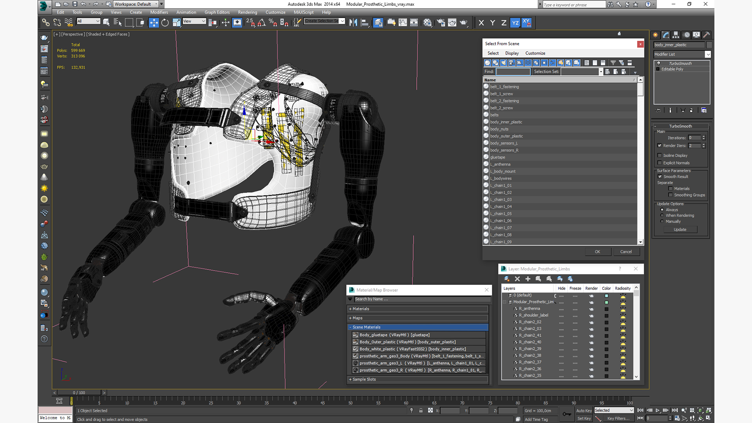
Task: Open the Utilities hammer panel tab
Action: click(x=706, y=35)
